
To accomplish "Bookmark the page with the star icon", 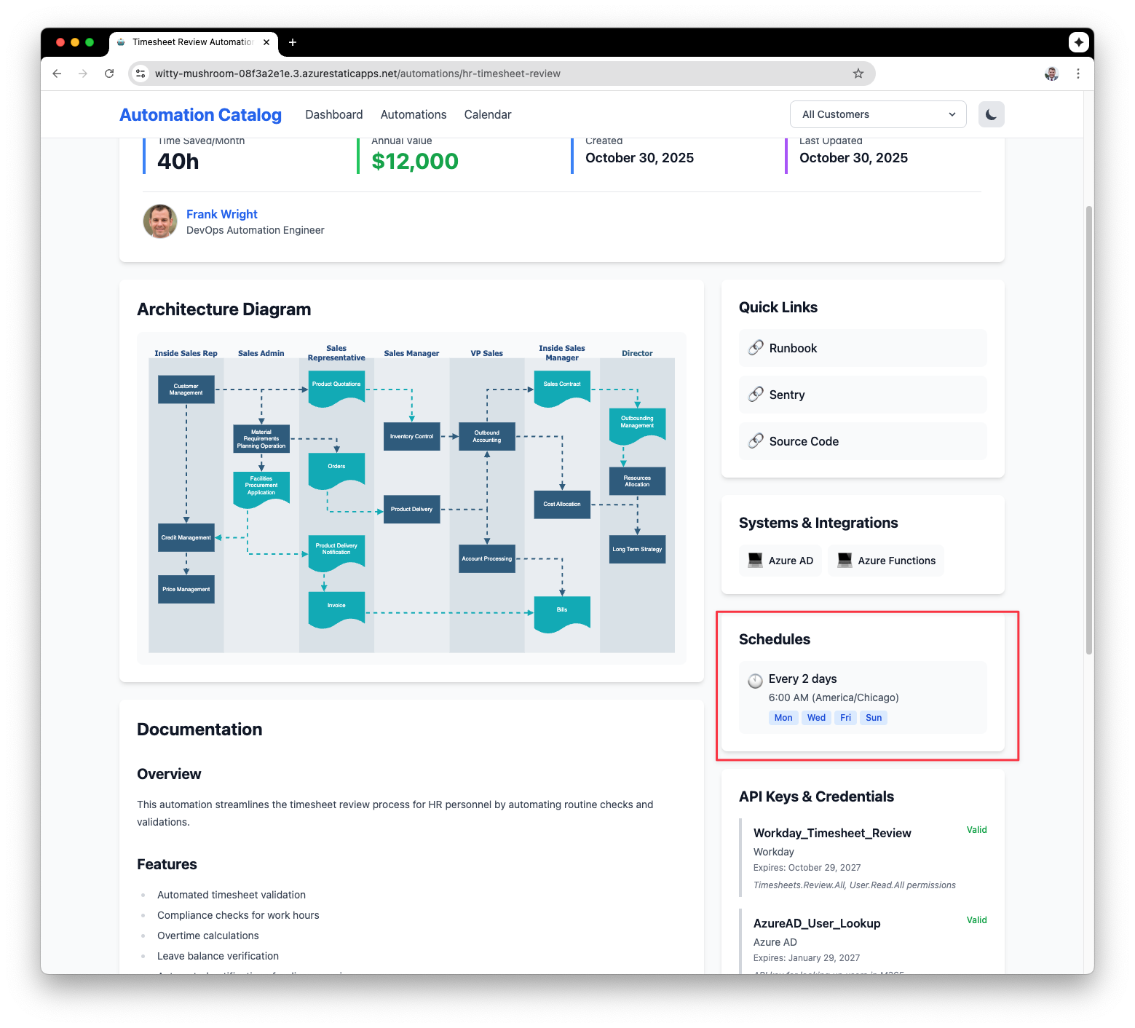I will (x=858, y=74).
